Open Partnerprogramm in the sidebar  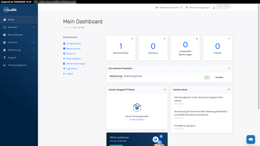tap(19, 65)
